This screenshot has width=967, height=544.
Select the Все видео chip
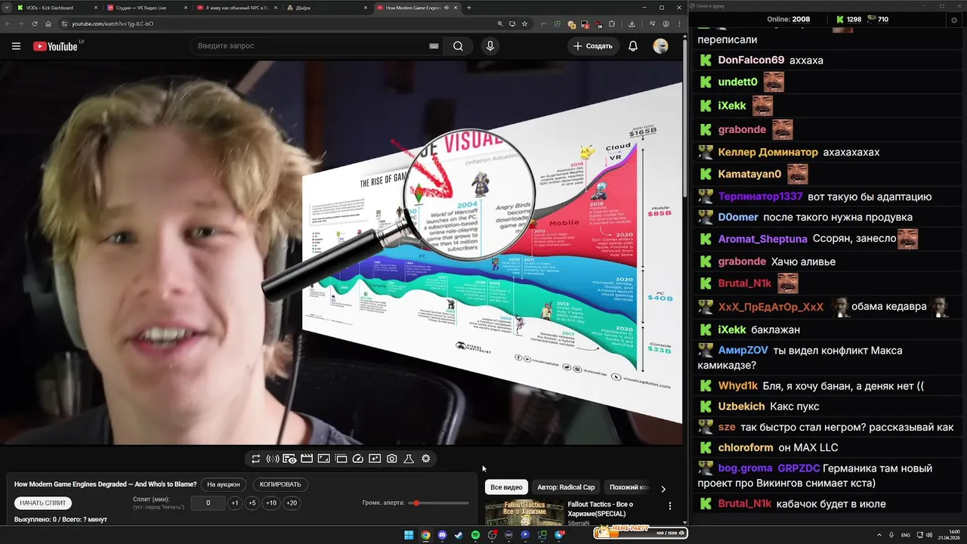[x=506, y=487]
